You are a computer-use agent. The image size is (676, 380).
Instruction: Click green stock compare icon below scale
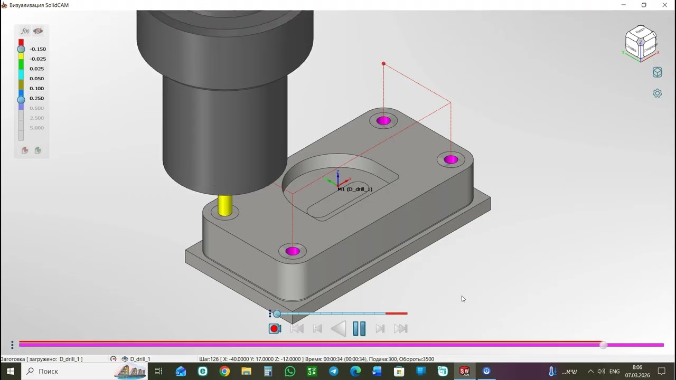click(x=38, y=150)
